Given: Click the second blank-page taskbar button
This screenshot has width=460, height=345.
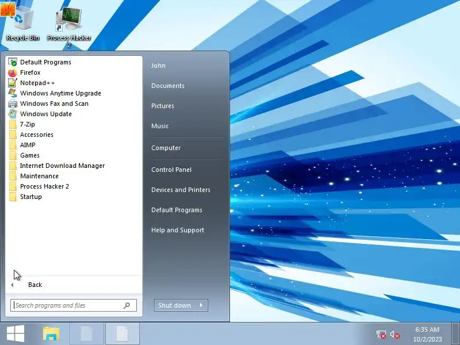Looking at the screenshot, I should [122, 334].
